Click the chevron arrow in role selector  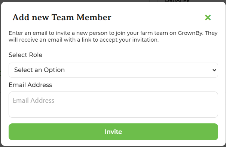point(214,70)
